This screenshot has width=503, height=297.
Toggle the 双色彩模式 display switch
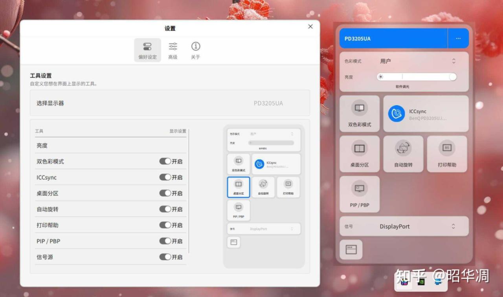[x=165, y=161]
